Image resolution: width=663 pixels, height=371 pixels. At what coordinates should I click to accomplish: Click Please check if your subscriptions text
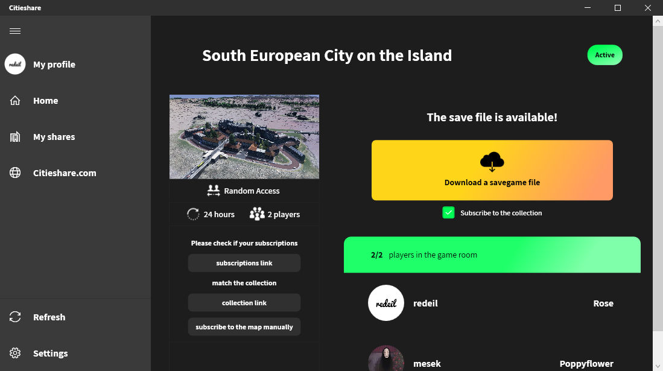point(244,243)
